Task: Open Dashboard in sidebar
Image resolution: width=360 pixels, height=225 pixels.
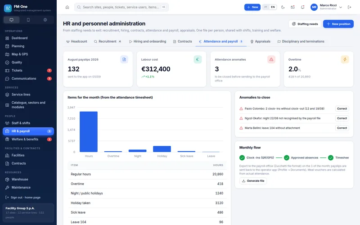Action: [28, 38]
